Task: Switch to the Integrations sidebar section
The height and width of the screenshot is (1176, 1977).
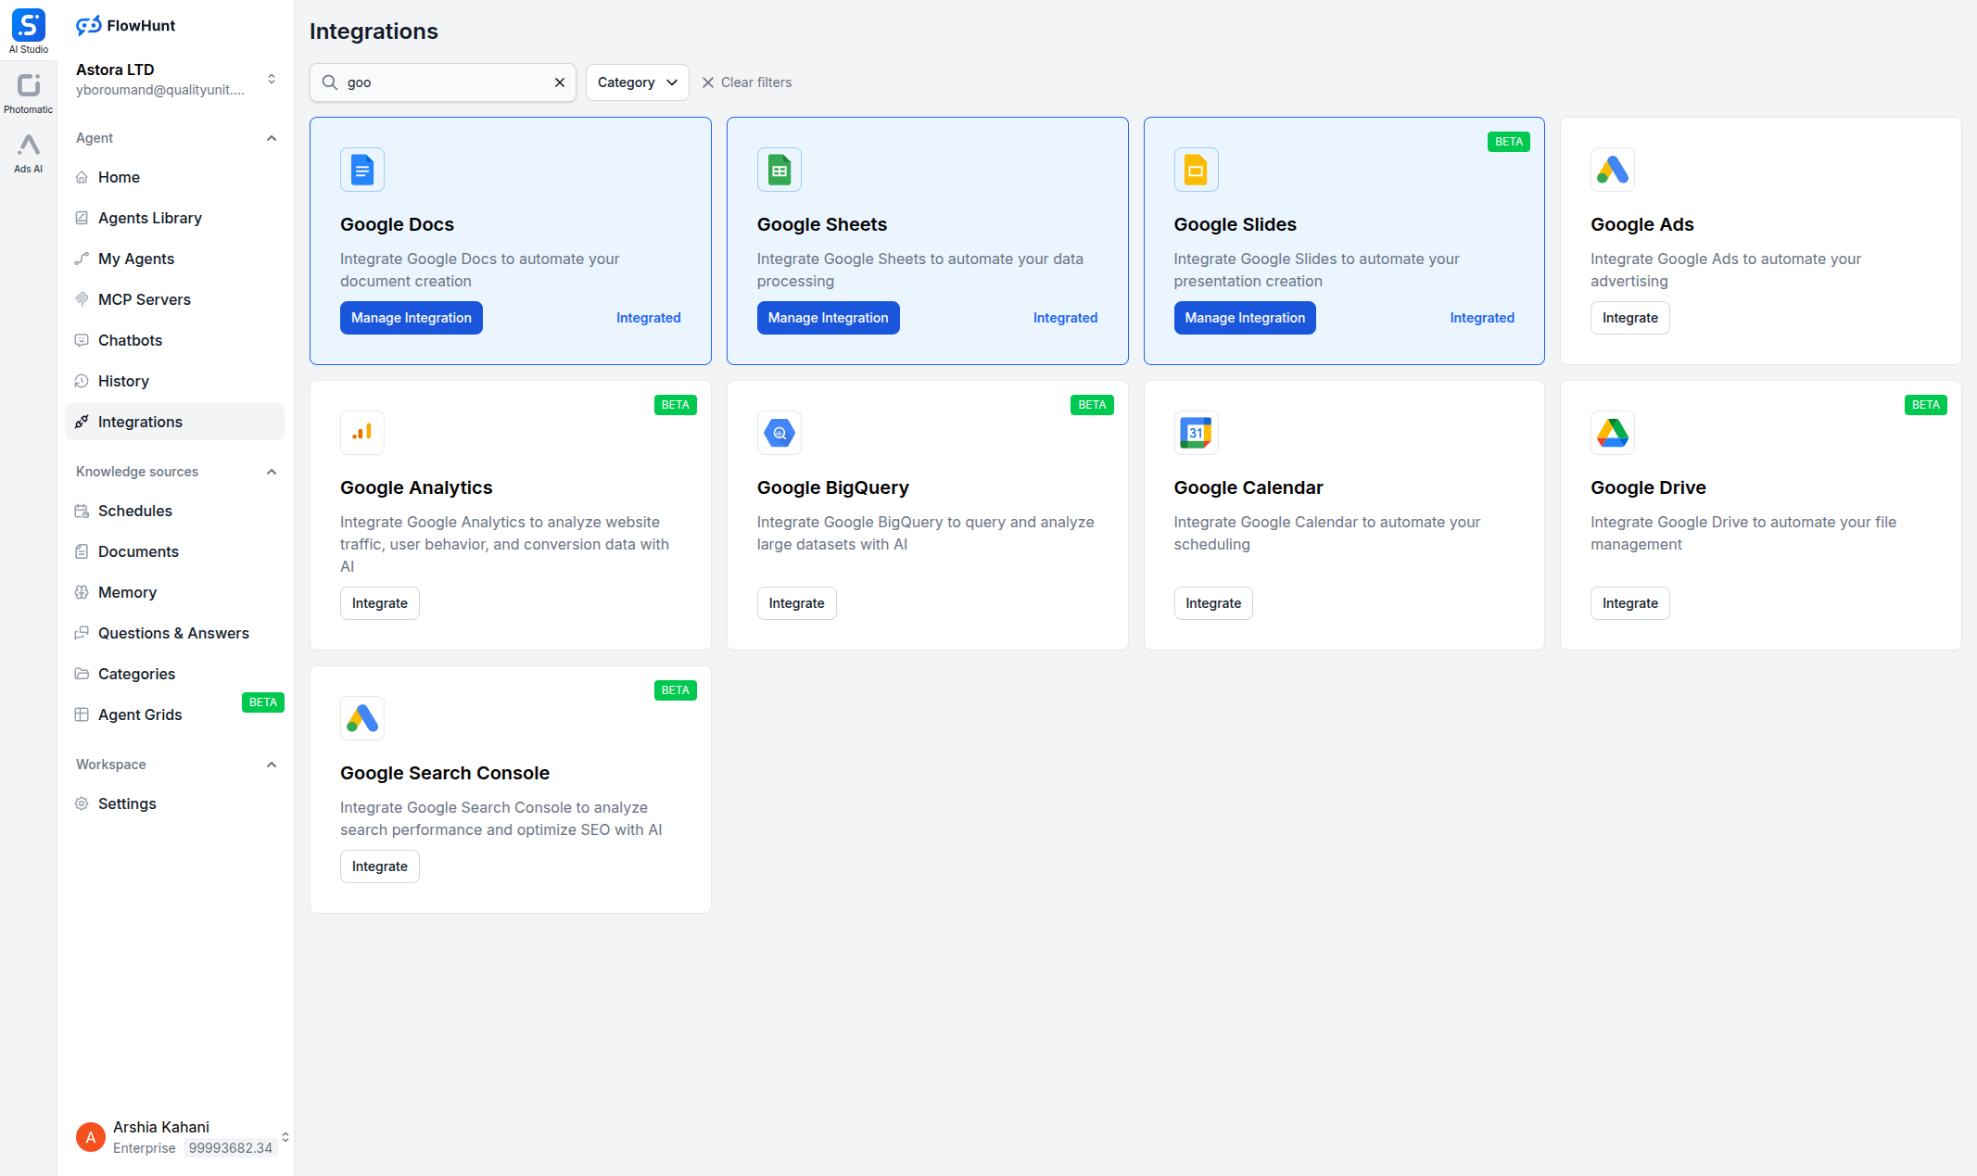Action: coord(141,422)
